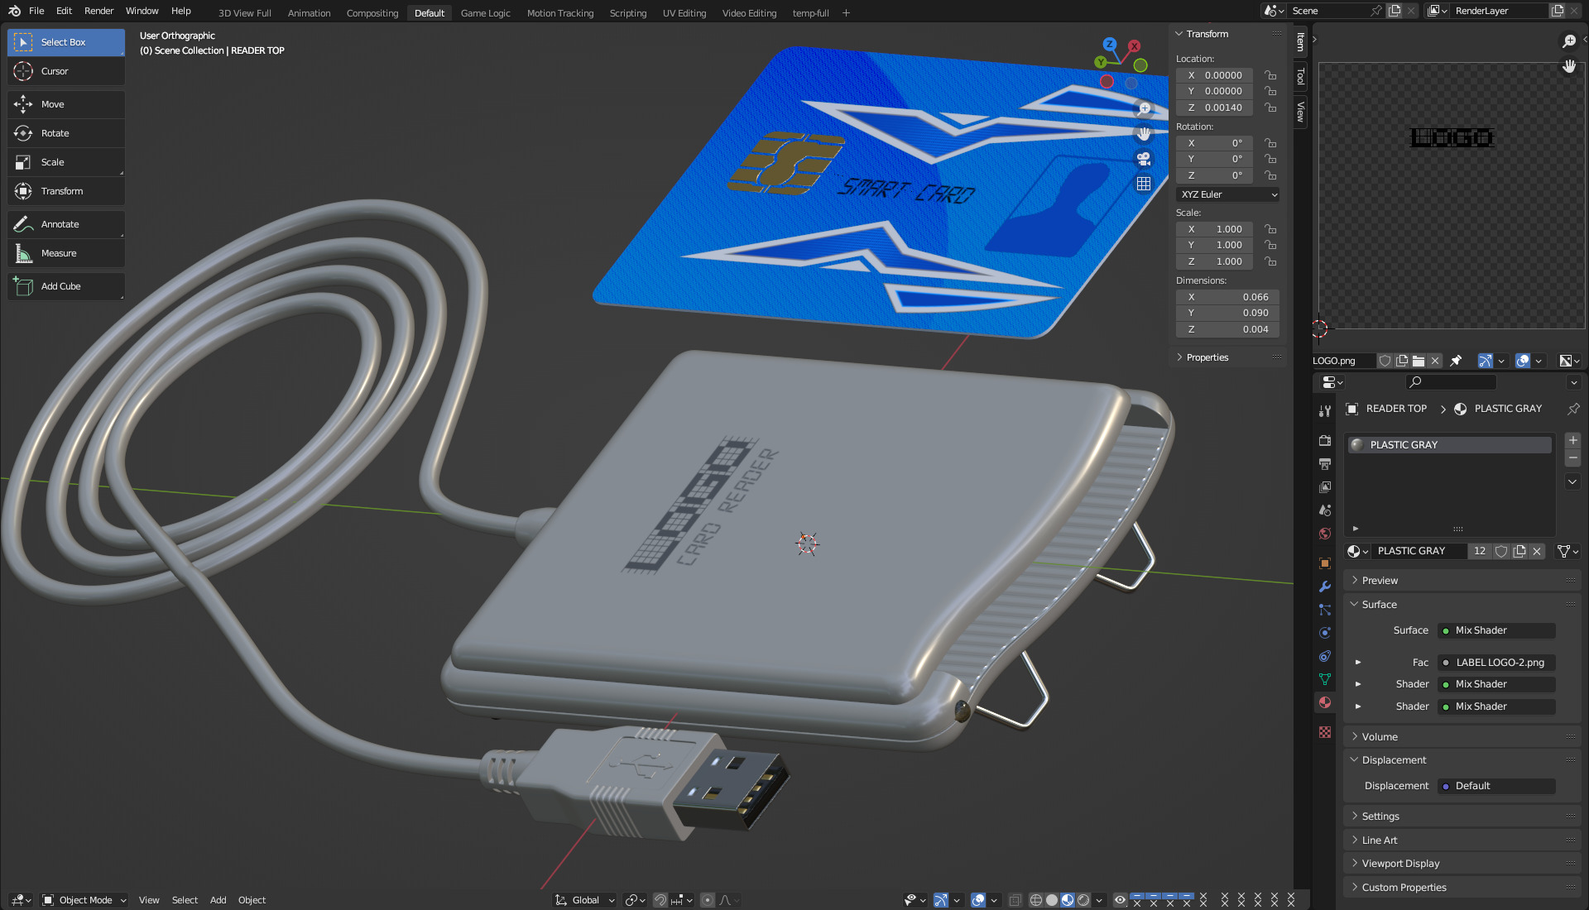This screenshot has height=910, width=1589.
Task: Activate the Rotate tool
Action: pos(66,133)
